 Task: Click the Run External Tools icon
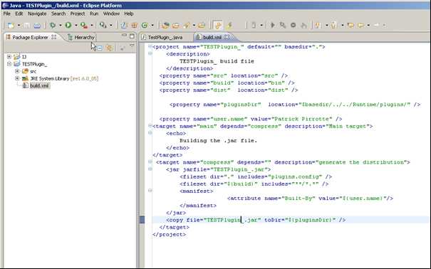point(84,25)
